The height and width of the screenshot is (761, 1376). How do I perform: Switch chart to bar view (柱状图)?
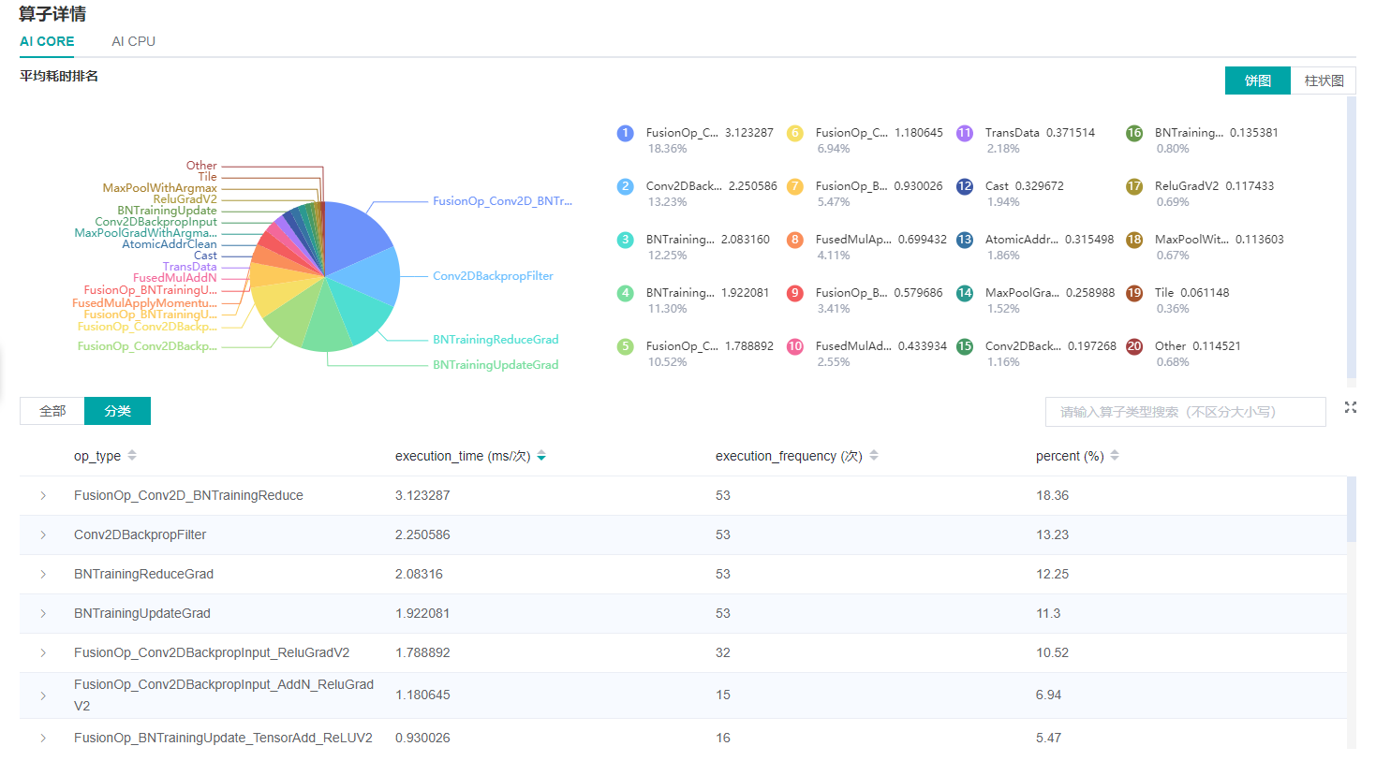[1323, 80]
